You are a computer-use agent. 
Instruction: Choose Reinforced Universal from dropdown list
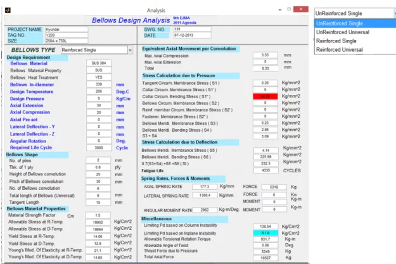[x=355, y=50]
